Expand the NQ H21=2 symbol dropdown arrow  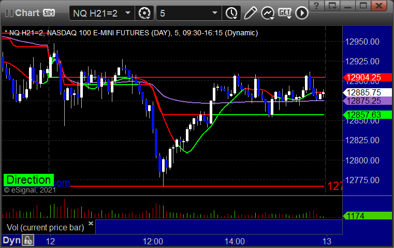coord(128,12)
